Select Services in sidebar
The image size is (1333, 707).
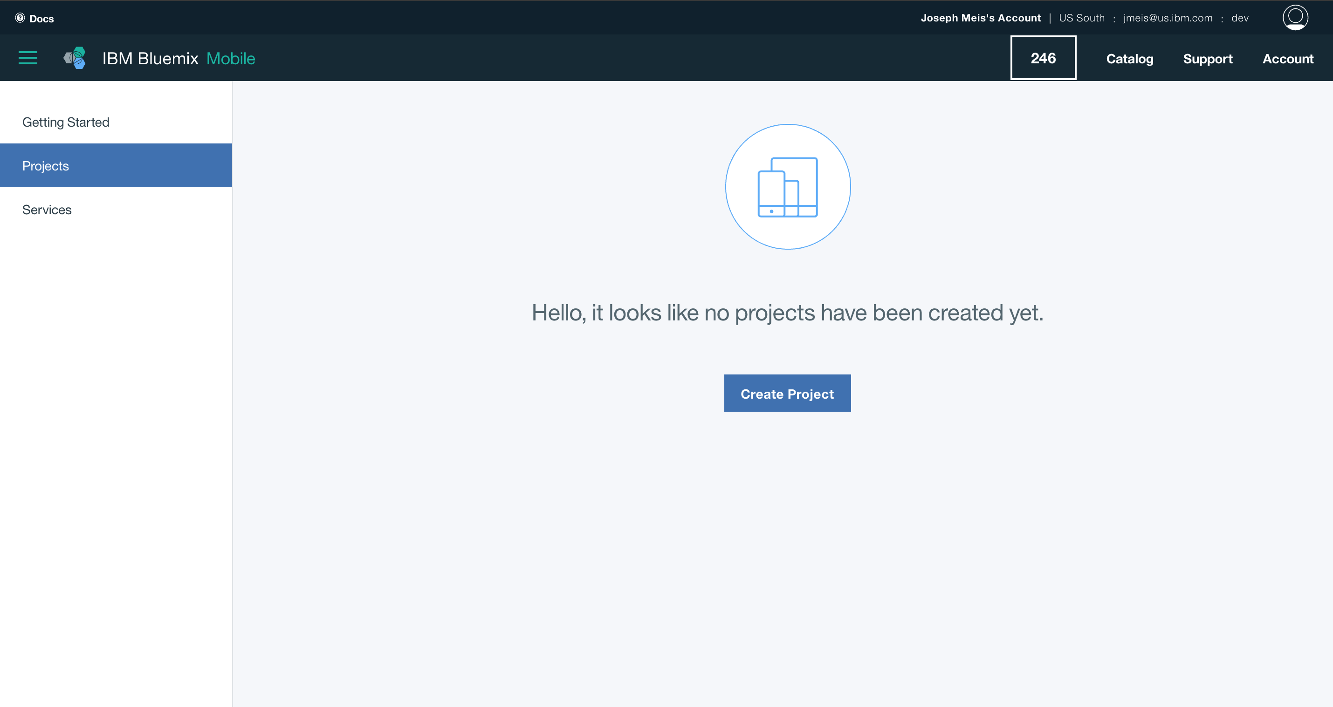coord(47,210)
